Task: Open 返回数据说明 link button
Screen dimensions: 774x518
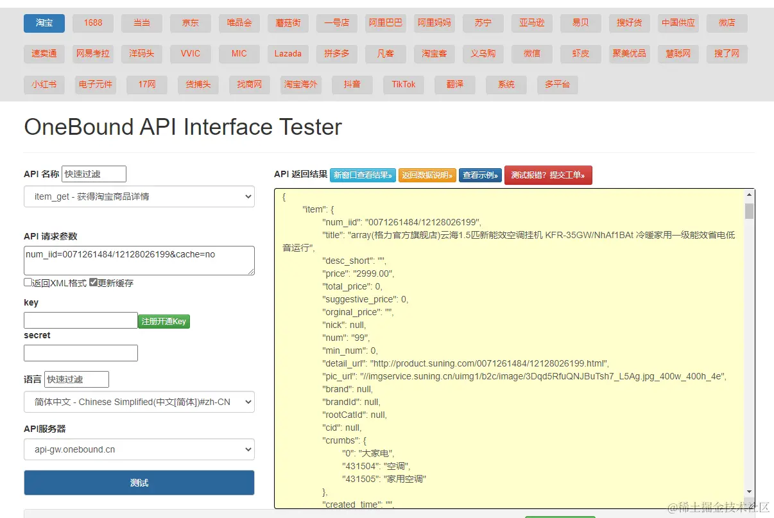Action: [x=427, y=175]
